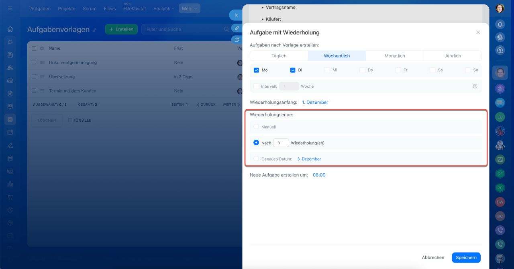Open panel in new window icon tab
The image size is (514, 269).
point(237,40)
